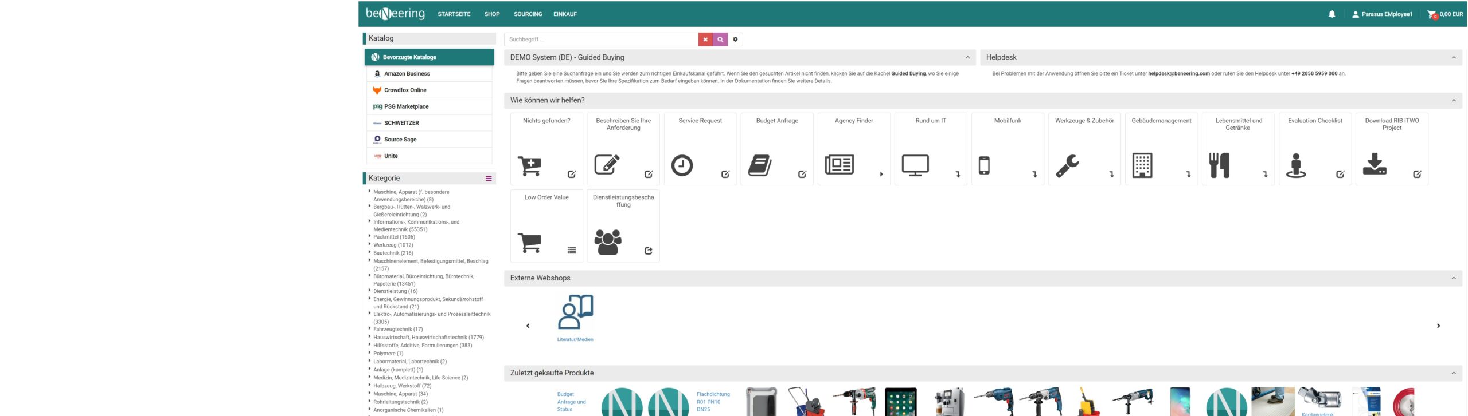Open Gebäudemanagement building icon
Image resolution: width=1468 pixels, height=416 pixels.
pyautogui.click(x=1142, y=165)
